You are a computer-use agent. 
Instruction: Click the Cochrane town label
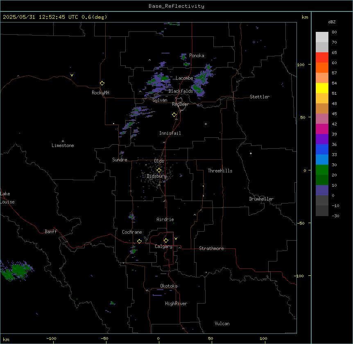pos(132,232)
